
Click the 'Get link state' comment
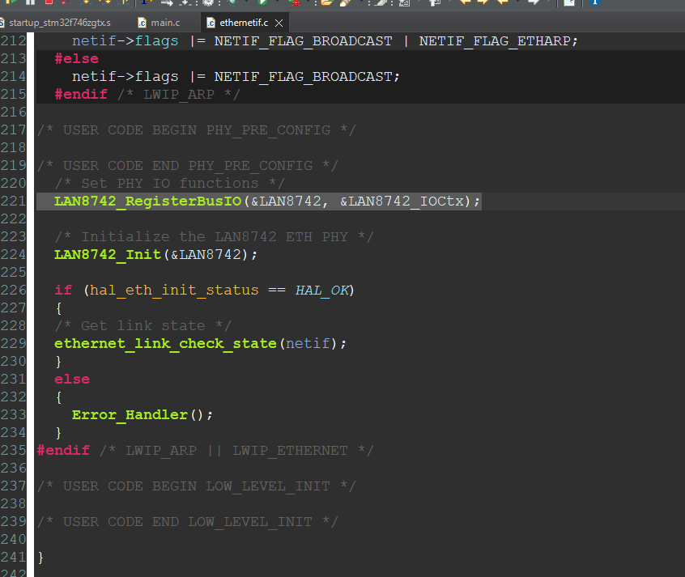[x=143, y=326]
